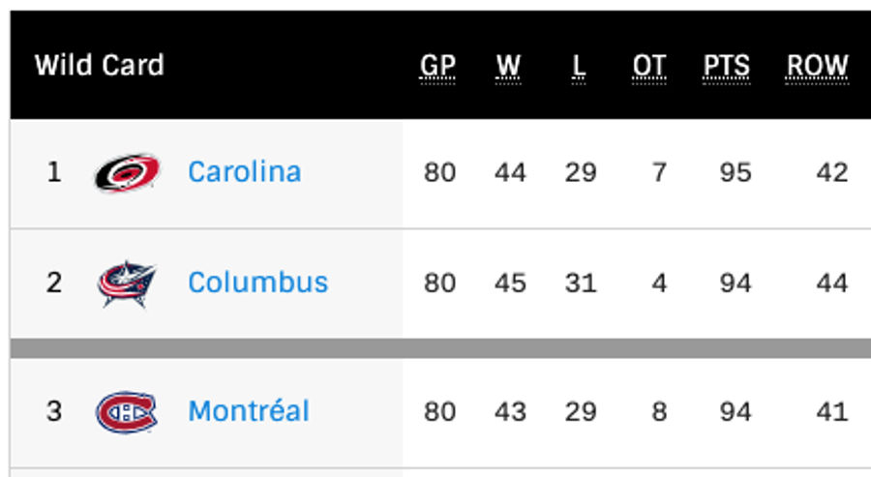Sort standings by W column header

pyautogui.click(x=509, y=66)
